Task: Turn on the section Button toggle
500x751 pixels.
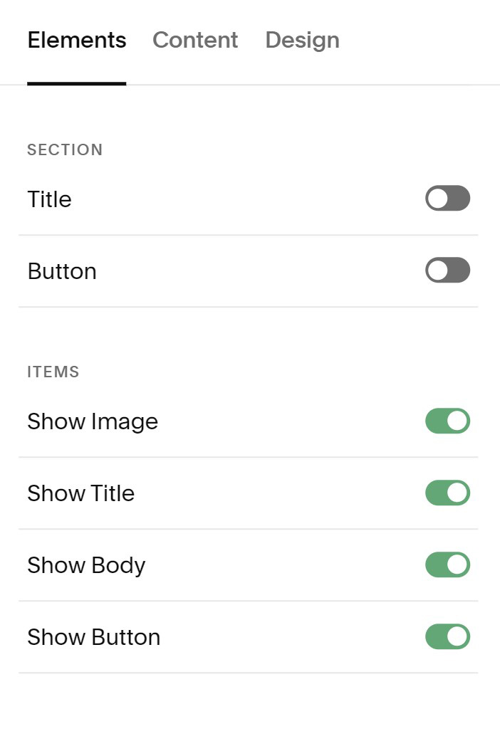Action: (447, 271)
